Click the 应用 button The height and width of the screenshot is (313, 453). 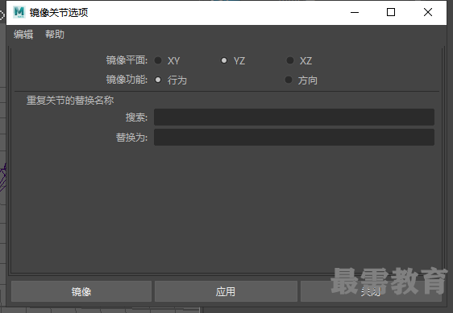pos(226,291)
